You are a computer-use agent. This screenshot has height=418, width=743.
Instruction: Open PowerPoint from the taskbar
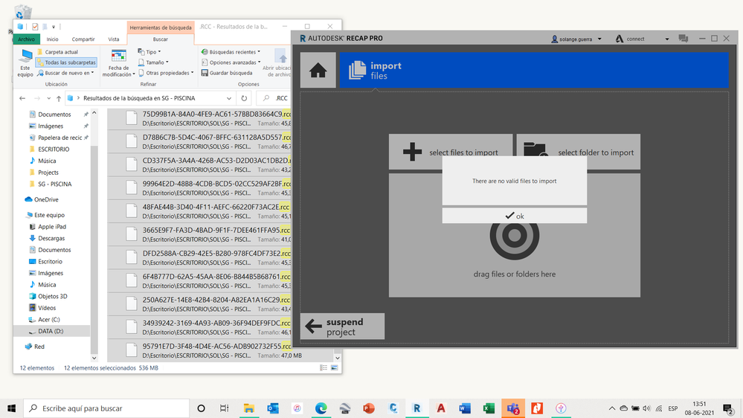[x=369, y=408]
